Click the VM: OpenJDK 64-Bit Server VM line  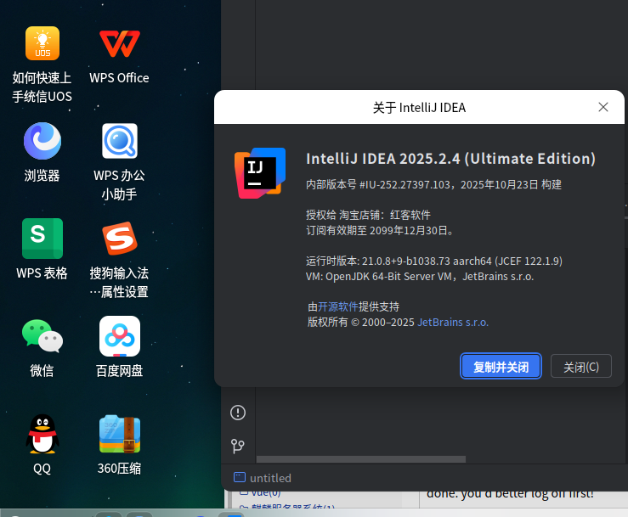coord(420,277)
